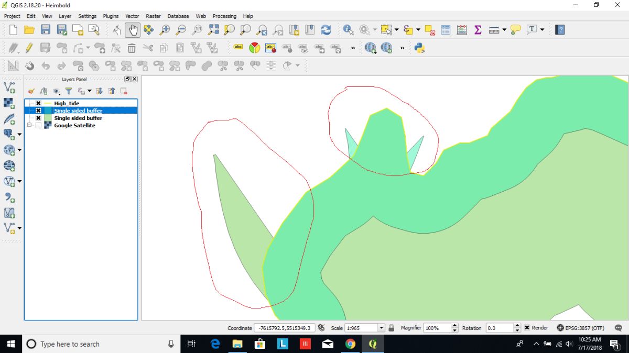Click the Single sided buffer teal swatch
This screenshot has height=353, width=629.
[x=48, y=111]
